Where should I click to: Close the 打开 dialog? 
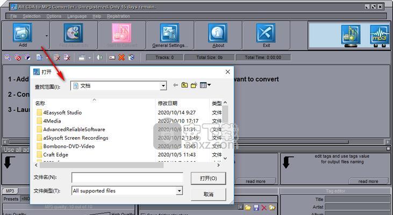[227, 72]
